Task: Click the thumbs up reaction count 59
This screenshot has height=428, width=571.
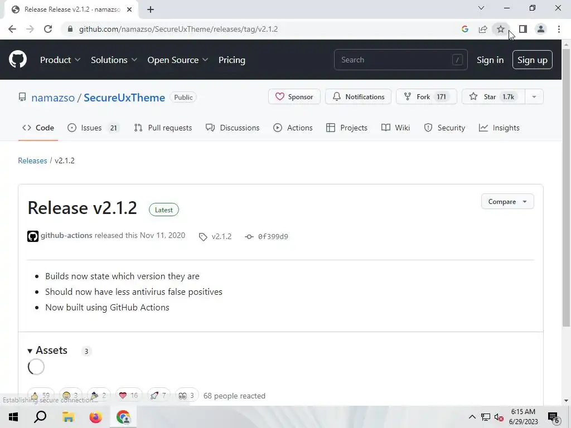Action: [41, 396]
